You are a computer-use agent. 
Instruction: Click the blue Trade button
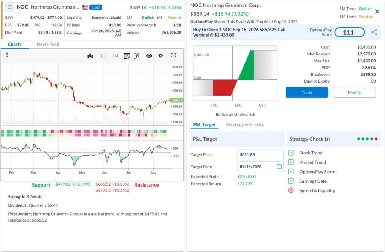pos(307,92)
